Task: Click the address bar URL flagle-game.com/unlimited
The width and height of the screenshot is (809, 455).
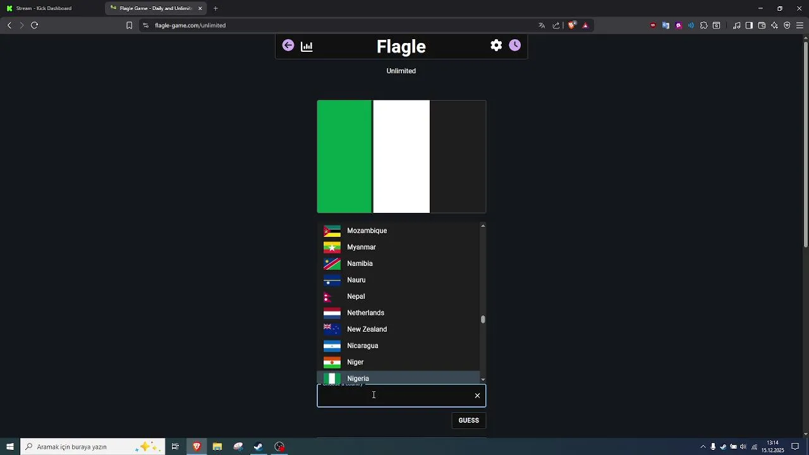Action: click(x=190, y=25)
